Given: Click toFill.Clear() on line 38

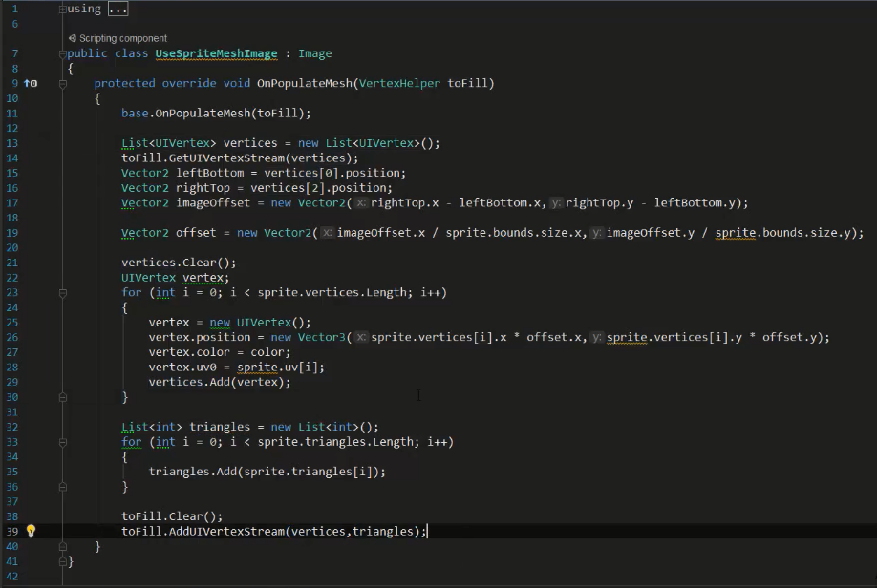Looking at the screenshot, I should (172, 516).
